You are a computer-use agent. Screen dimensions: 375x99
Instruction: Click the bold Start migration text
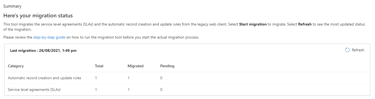[253, 24]
